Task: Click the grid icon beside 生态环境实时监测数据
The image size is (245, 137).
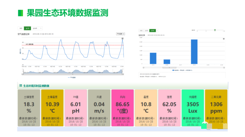Action: [x=20, y=86]
